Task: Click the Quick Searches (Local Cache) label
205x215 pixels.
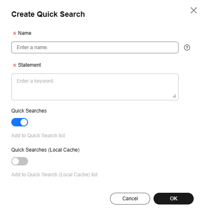Action: point(46,150)
